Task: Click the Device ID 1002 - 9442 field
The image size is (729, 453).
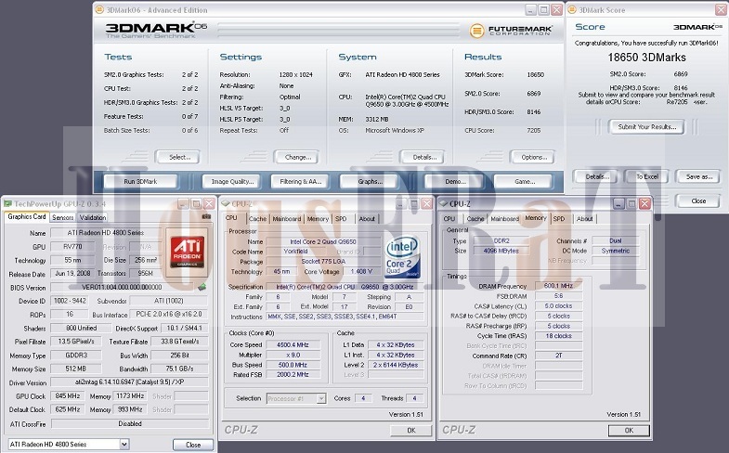Action: click(x=70, y=301)
